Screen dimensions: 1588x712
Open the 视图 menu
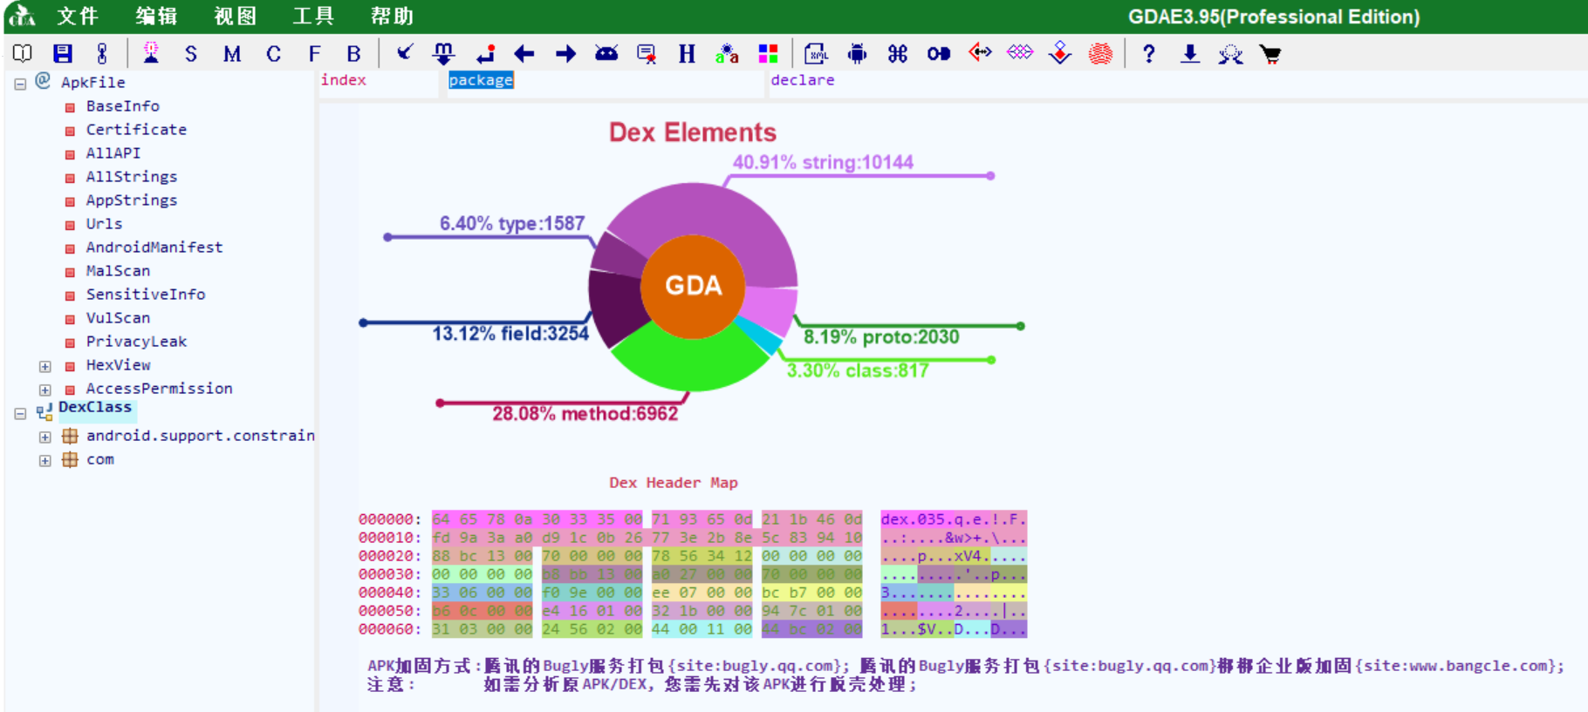[x=236, y=17]
